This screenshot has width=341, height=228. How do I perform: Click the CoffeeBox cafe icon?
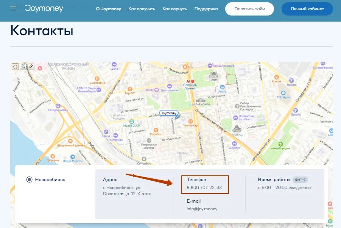[144, 159]
